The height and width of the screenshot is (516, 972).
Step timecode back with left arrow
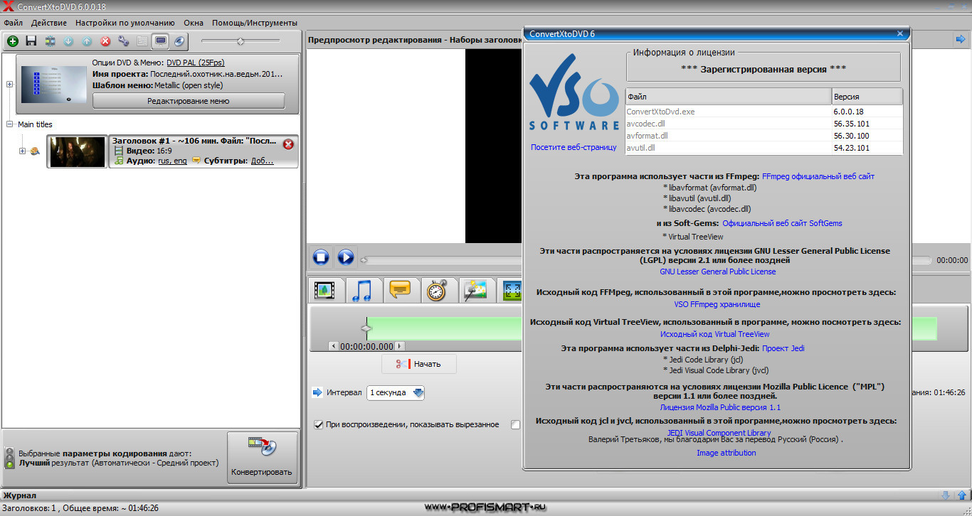pos(334,346)
